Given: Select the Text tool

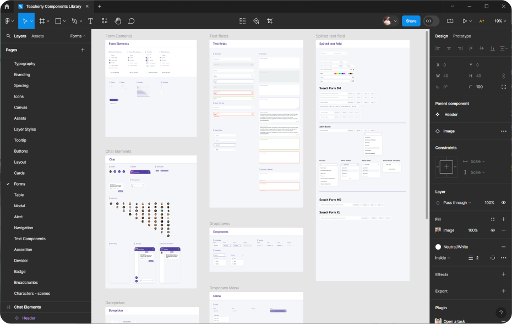Looking at the screenshot, I should [x=90, y=21].
